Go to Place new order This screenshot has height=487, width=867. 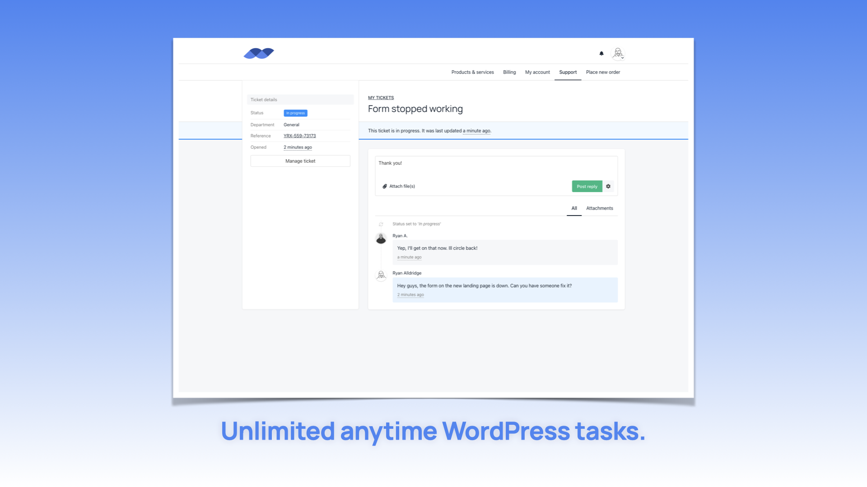coord(603,72)
